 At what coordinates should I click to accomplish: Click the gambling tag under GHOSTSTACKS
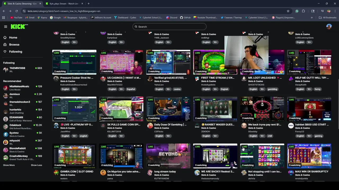272,89
